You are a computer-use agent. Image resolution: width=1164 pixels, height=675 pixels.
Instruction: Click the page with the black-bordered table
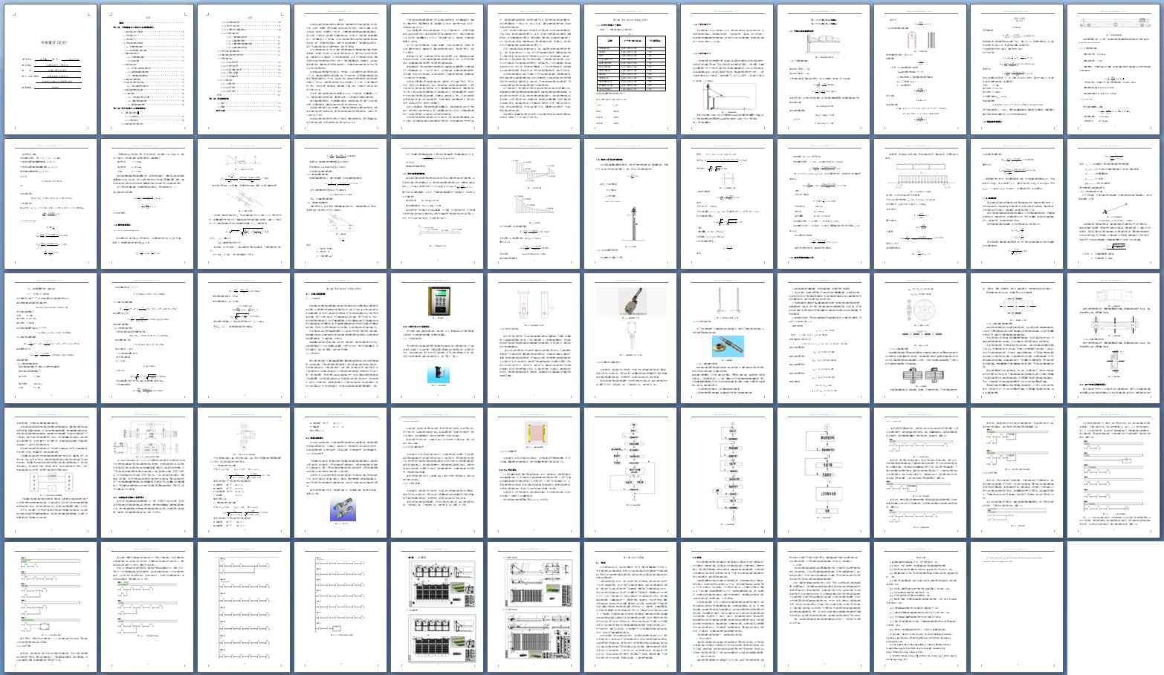(x=630, y=70)
